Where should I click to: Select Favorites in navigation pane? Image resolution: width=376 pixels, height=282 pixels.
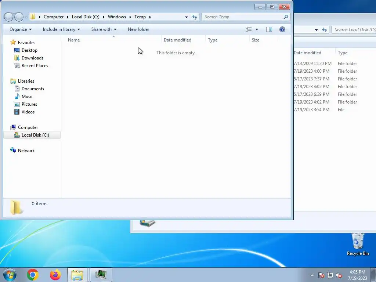26,43
